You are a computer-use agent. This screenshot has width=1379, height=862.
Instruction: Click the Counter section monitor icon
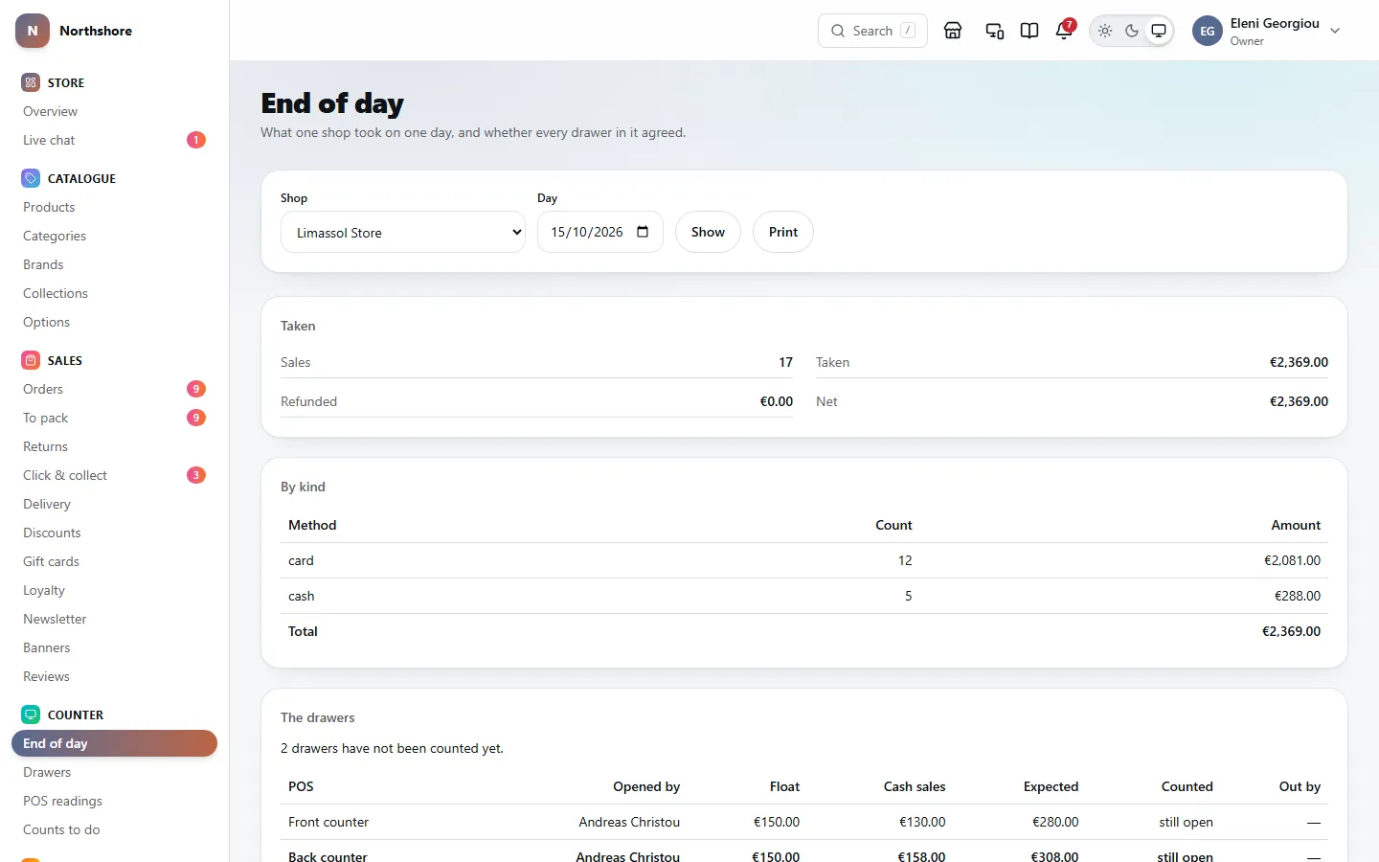31,715
